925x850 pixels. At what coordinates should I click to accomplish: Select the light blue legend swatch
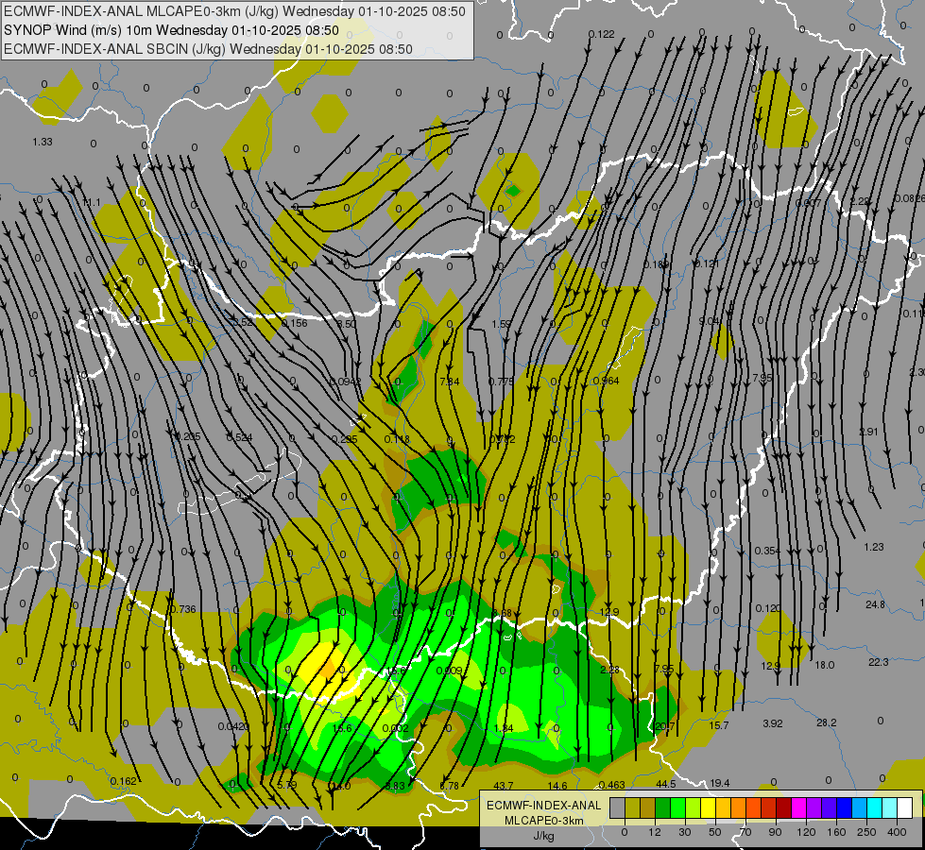[860, 807]
